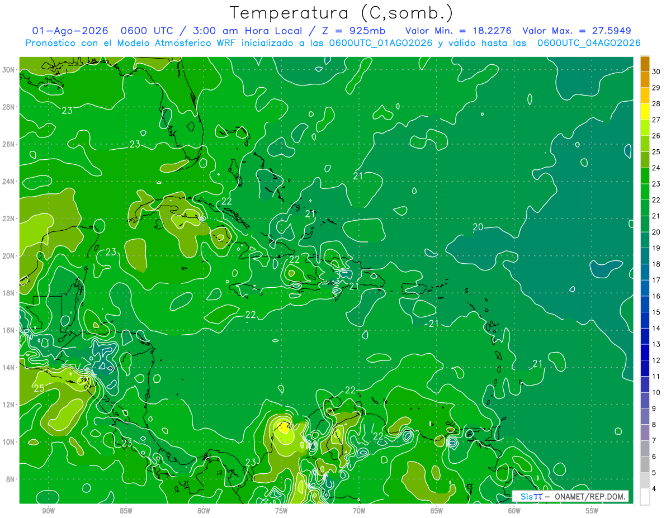Click the legend value 30 on the color scale
This screenshot has height=518, width=671.
coord(656,71)
